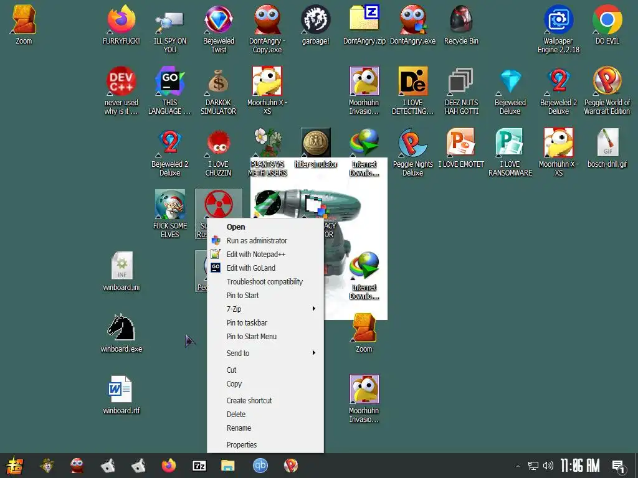Open the DARKOK SIMULATOR money bag icon
Image resolution: width=638 pixels, height=478 pixels.
(x=219, y=91)
